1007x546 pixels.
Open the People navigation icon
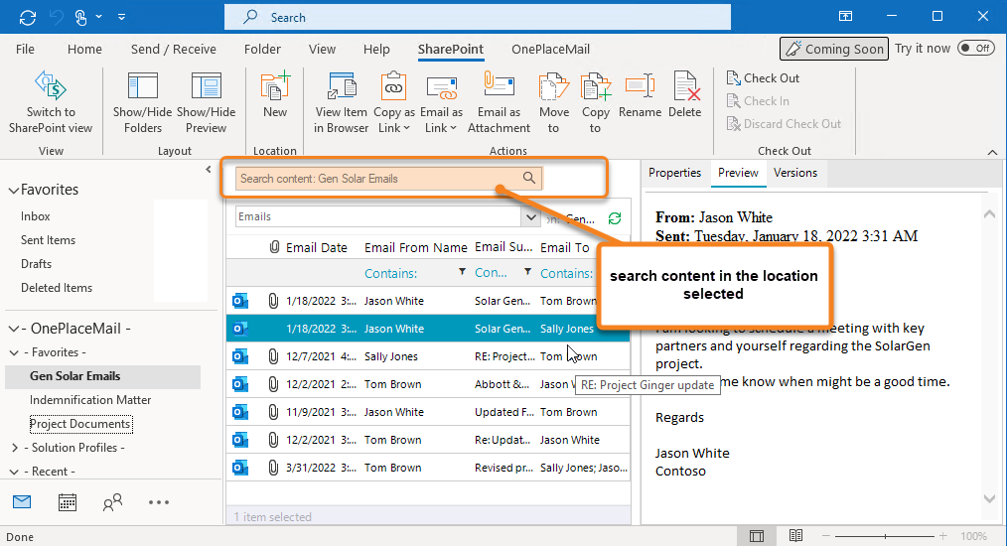tap(112, 501)
